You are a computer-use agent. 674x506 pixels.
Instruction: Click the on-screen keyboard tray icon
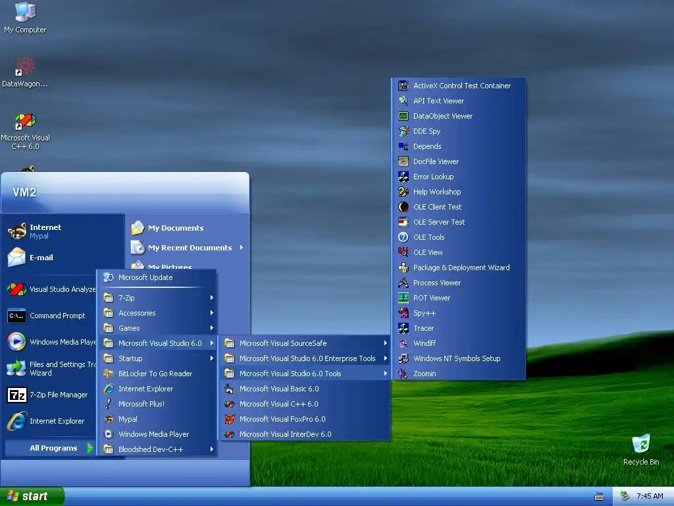coord(599,497)
